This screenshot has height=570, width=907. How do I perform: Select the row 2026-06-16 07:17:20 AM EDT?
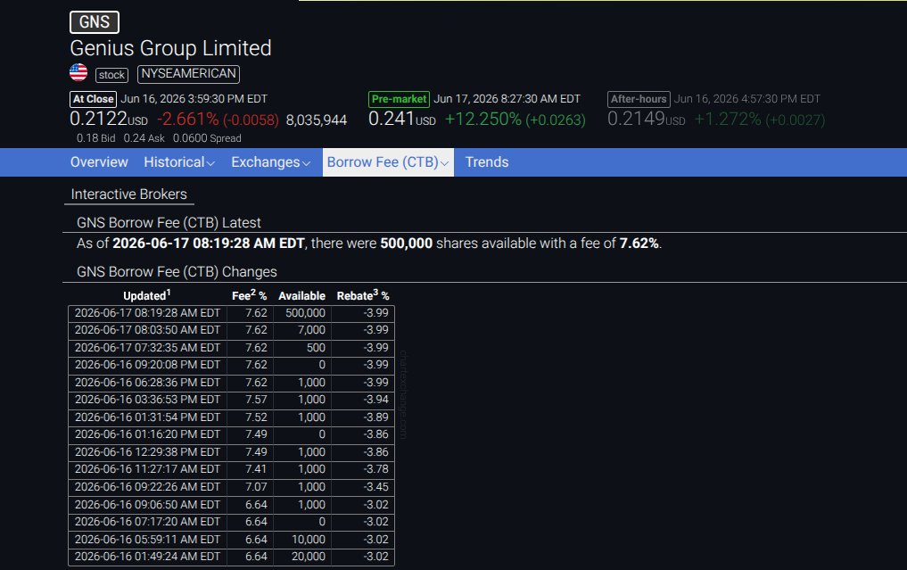tap(231, 522)
